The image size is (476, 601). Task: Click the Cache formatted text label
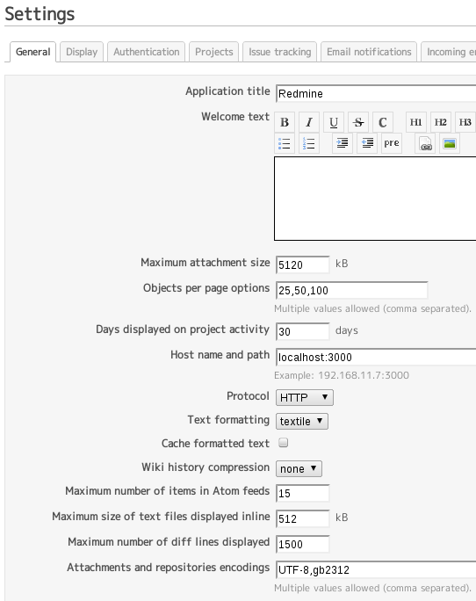click(x=215, y=444)
